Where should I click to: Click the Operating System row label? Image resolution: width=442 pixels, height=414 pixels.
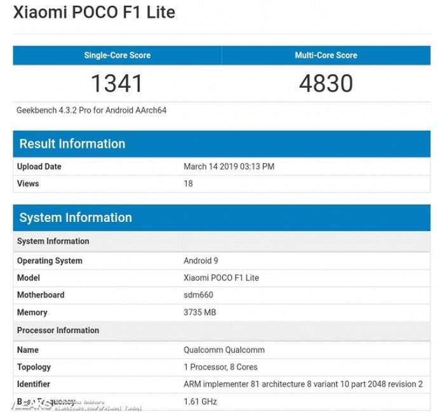coord(50,261)
